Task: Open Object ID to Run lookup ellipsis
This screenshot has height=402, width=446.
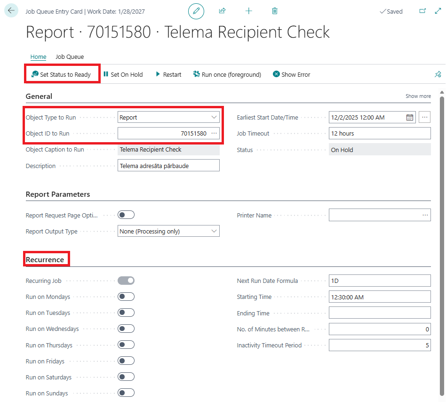Action: 214,134
